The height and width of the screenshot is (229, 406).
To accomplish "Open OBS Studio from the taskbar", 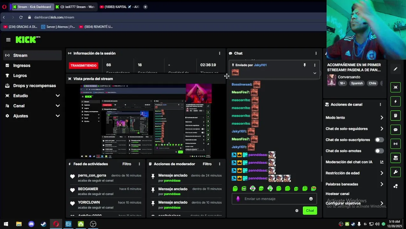I will (x=93, y=224).
